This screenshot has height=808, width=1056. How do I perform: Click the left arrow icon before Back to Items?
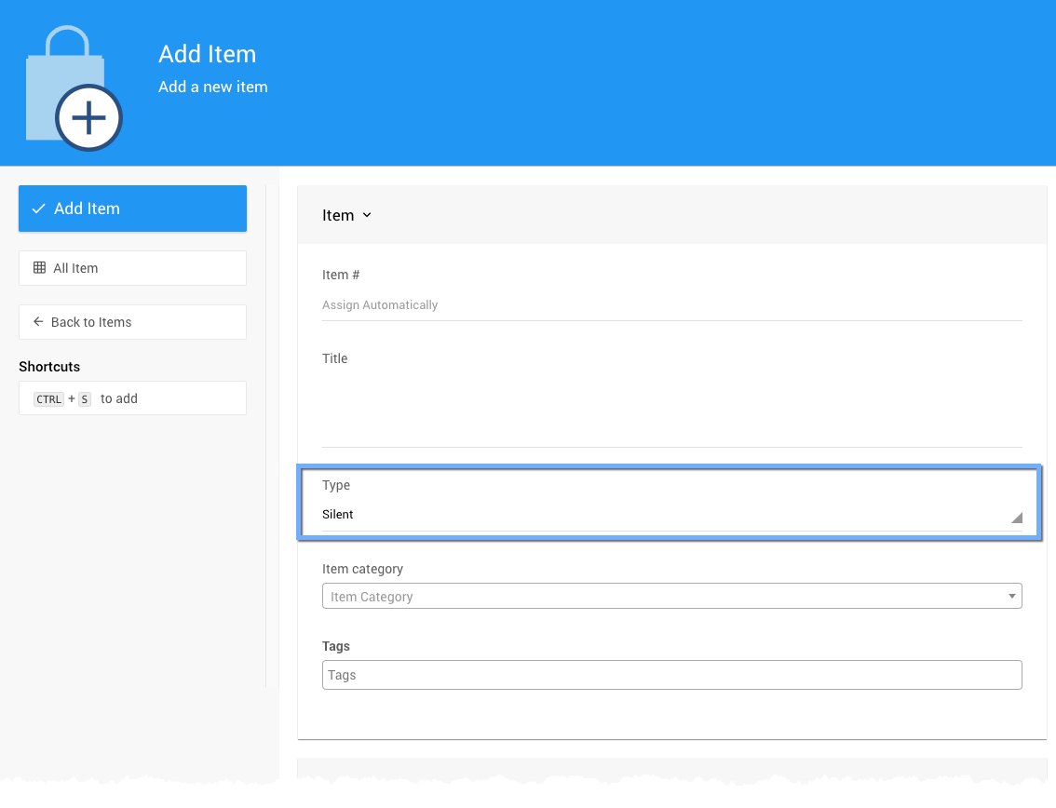38,322
